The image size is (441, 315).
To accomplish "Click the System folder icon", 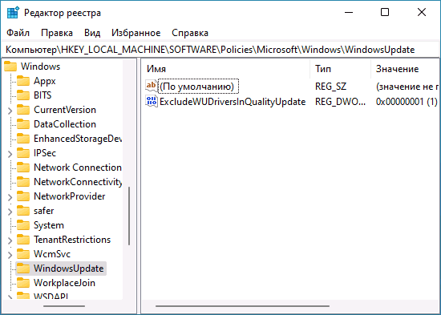I will point(23,225).
